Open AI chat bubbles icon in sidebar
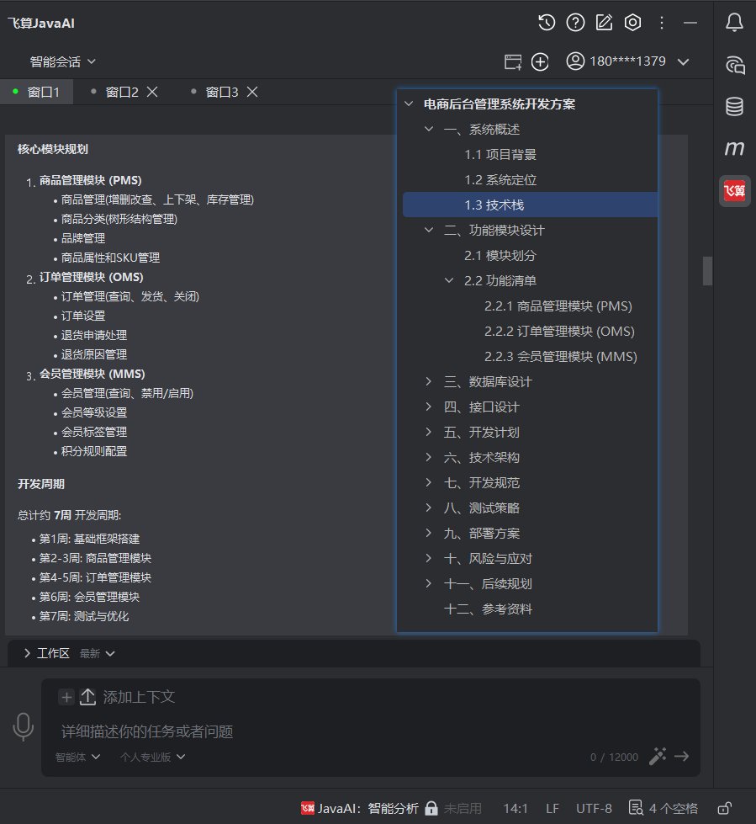Screen dimensions: 756x824 (735, 65)
